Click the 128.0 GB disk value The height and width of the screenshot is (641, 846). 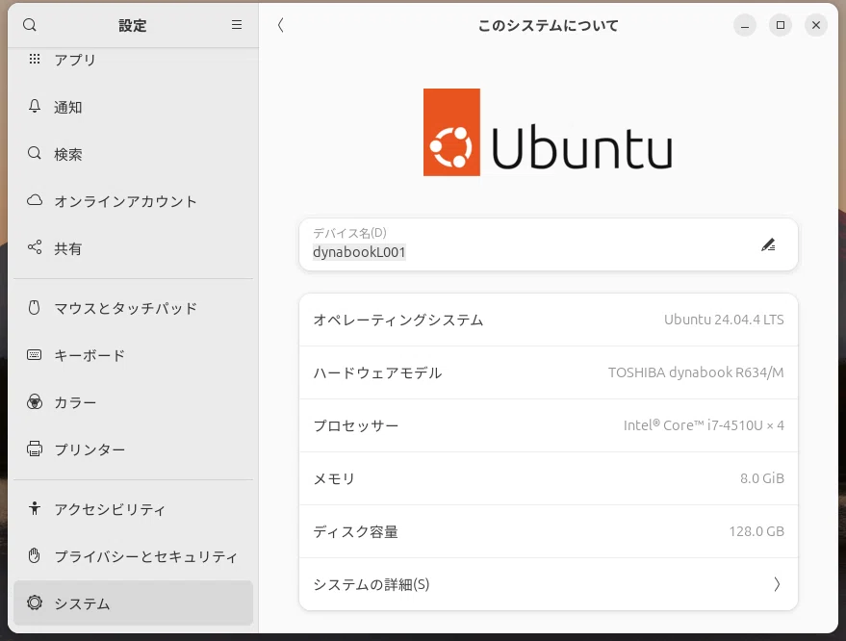[x=756, y=531]
